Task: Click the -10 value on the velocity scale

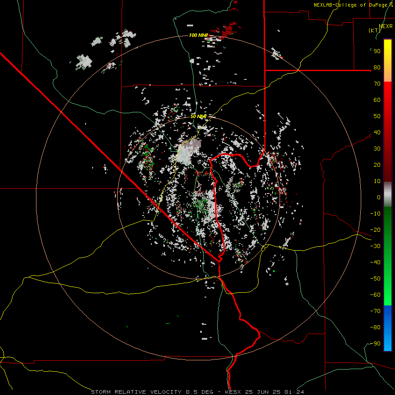Action: [375, 214]
